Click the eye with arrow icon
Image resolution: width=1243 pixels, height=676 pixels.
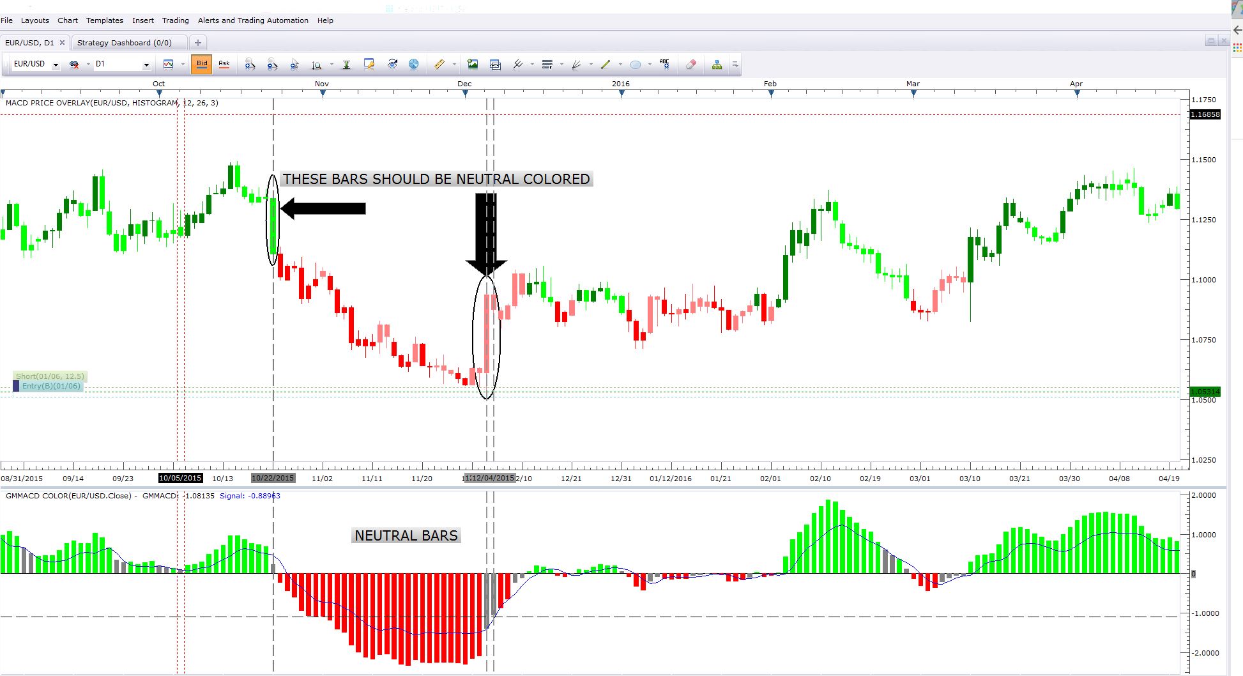click(392, 64)
